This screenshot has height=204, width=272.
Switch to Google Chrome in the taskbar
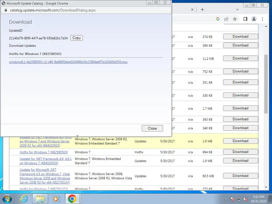[72, 199]
